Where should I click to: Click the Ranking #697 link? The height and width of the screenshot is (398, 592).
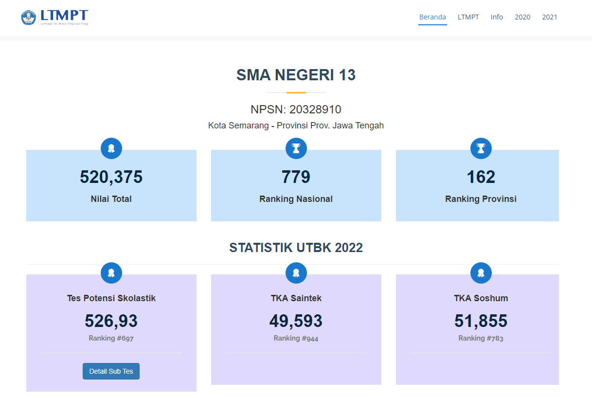[111, 338]
